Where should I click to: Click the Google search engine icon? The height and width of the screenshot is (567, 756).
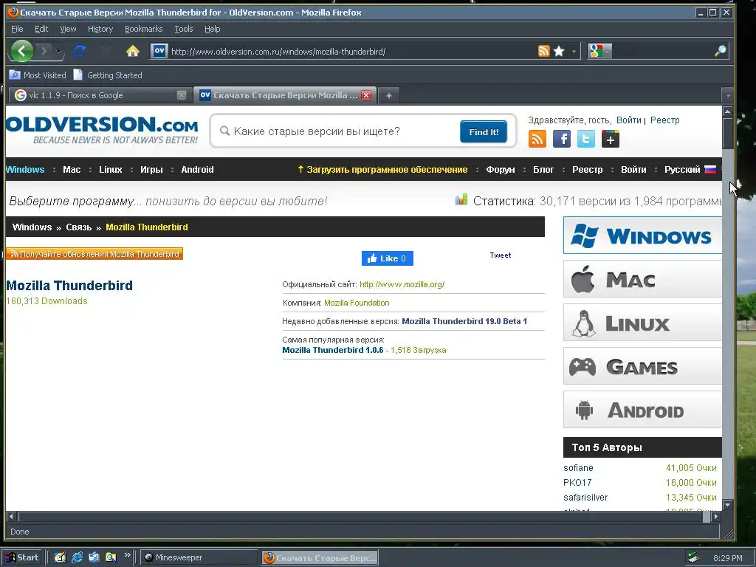[596, 51]
